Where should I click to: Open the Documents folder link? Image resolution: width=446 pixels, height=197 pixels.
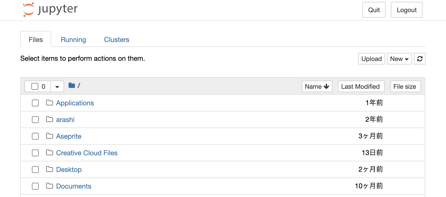pos(74,186)
